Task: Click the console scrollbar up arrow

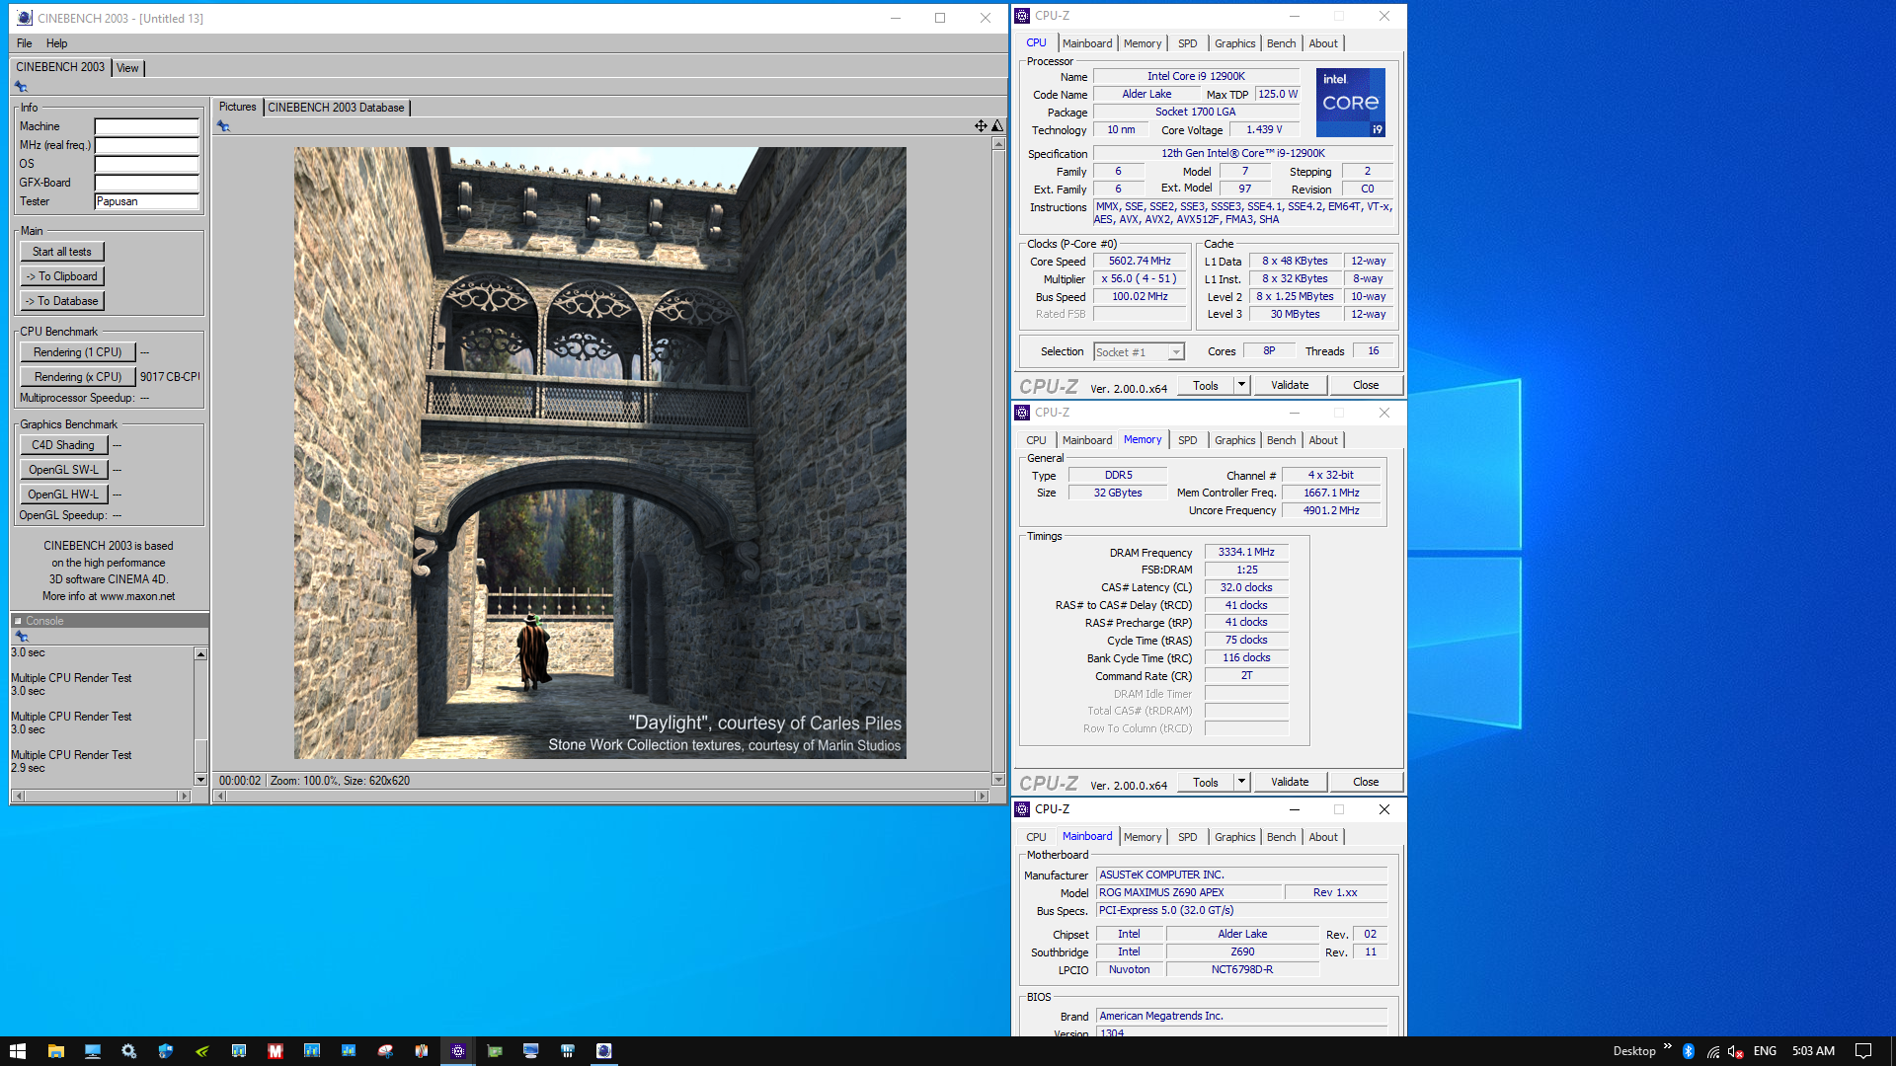Action: click(x=200, y=654)
